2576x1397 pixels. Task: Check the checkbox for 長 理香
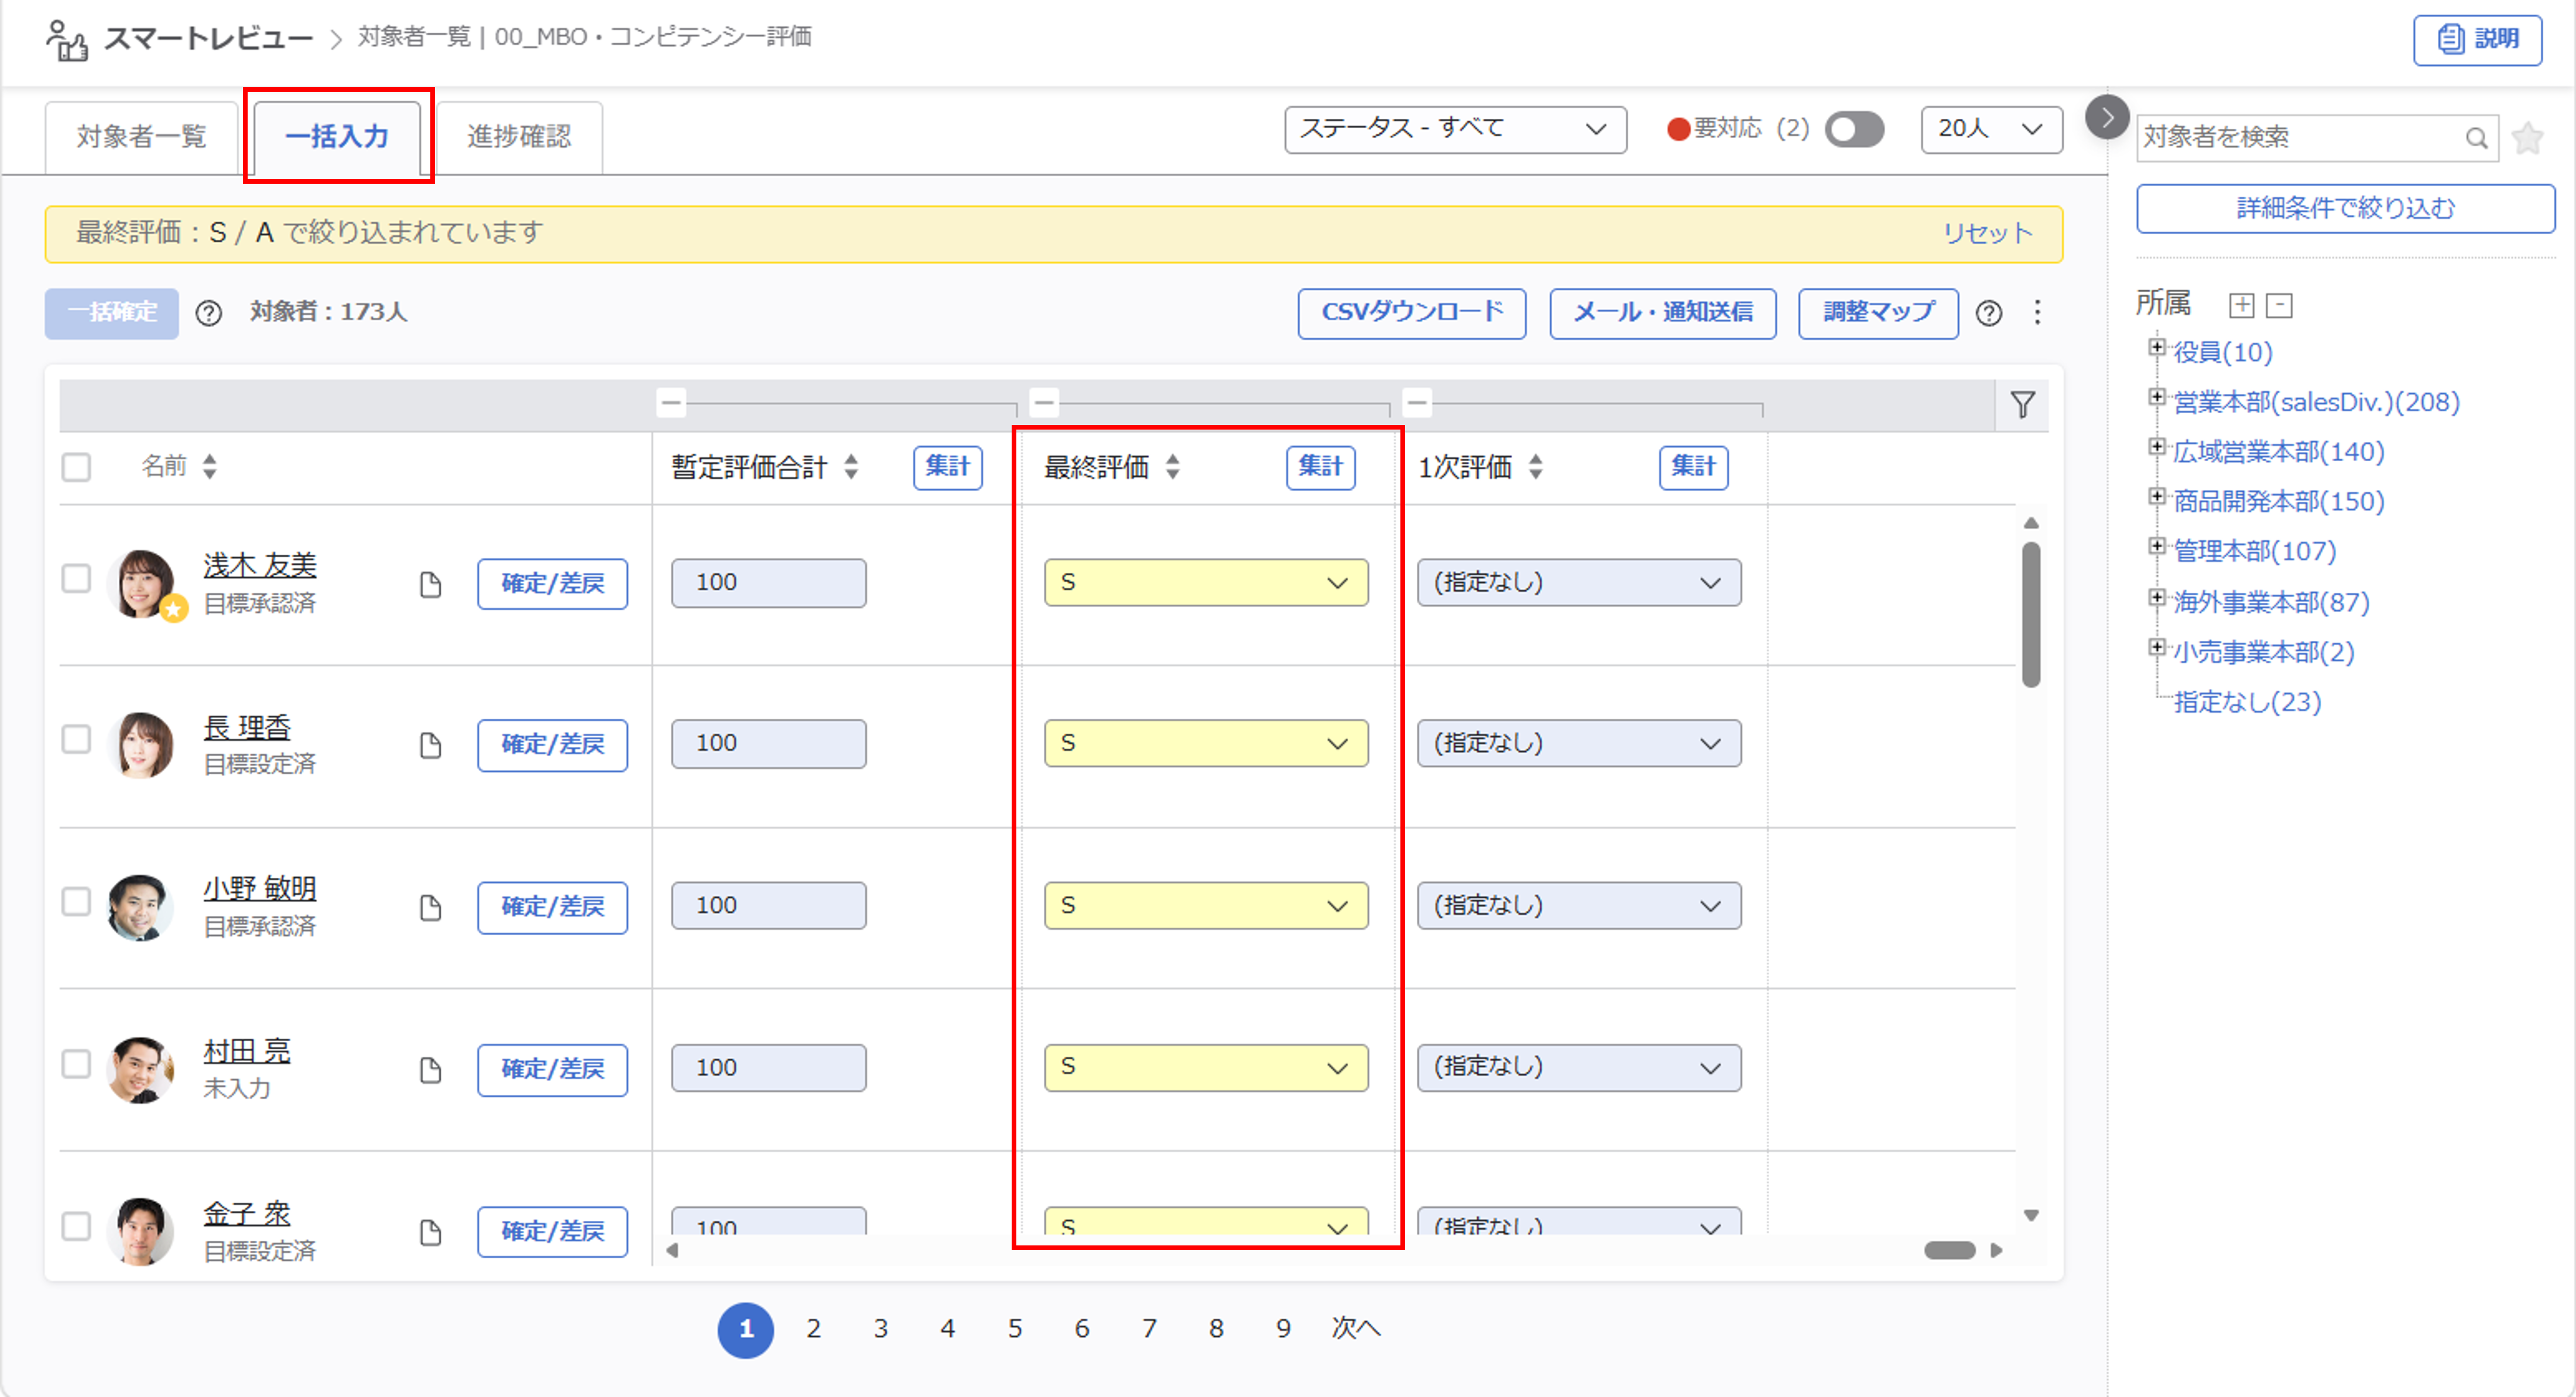point(76,739)
